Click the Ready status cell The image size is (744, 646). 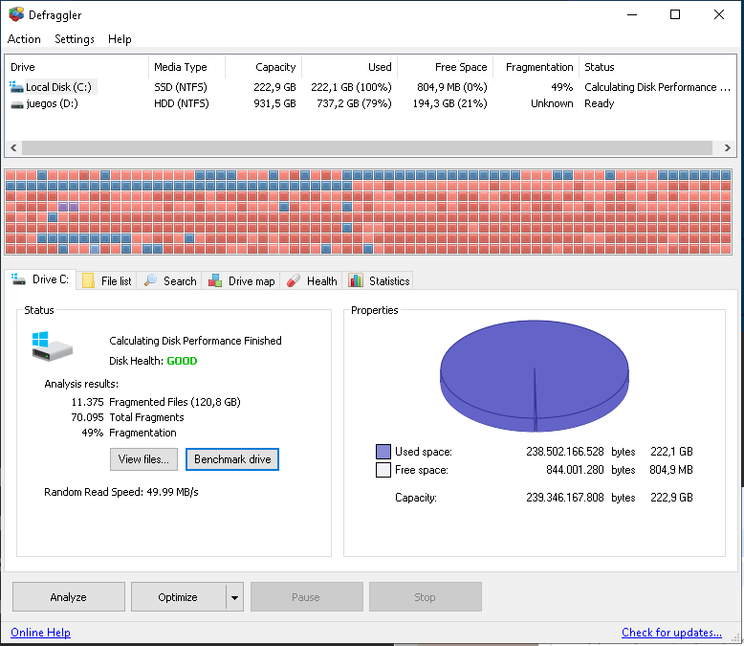(600, 103)
